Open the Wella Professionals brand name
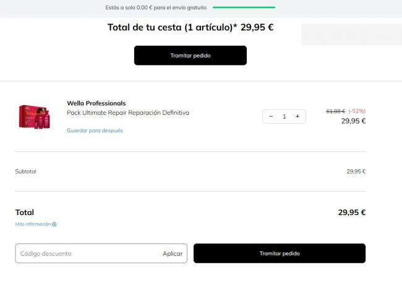402x283 pixels. [96, 103]
